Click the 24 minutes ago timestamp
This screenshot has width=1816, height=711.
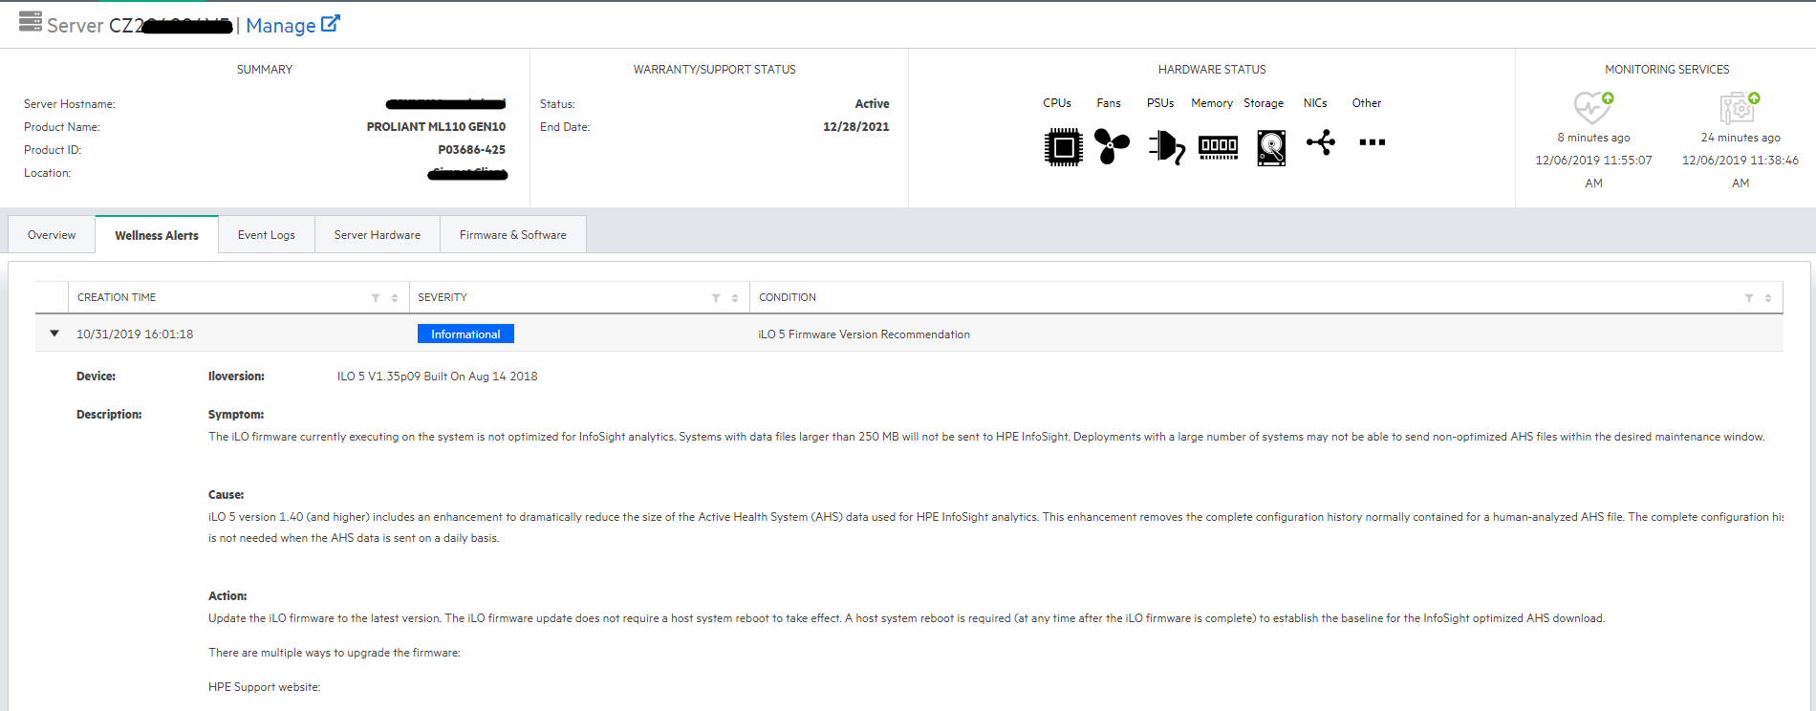(1740, 138)
